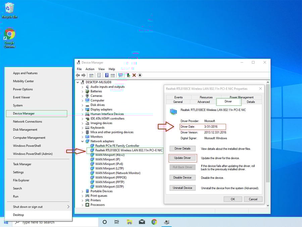302x227 pixels.
Task: Click the scan for hardware changes monitor icon
Action: [x=120, y=75]
